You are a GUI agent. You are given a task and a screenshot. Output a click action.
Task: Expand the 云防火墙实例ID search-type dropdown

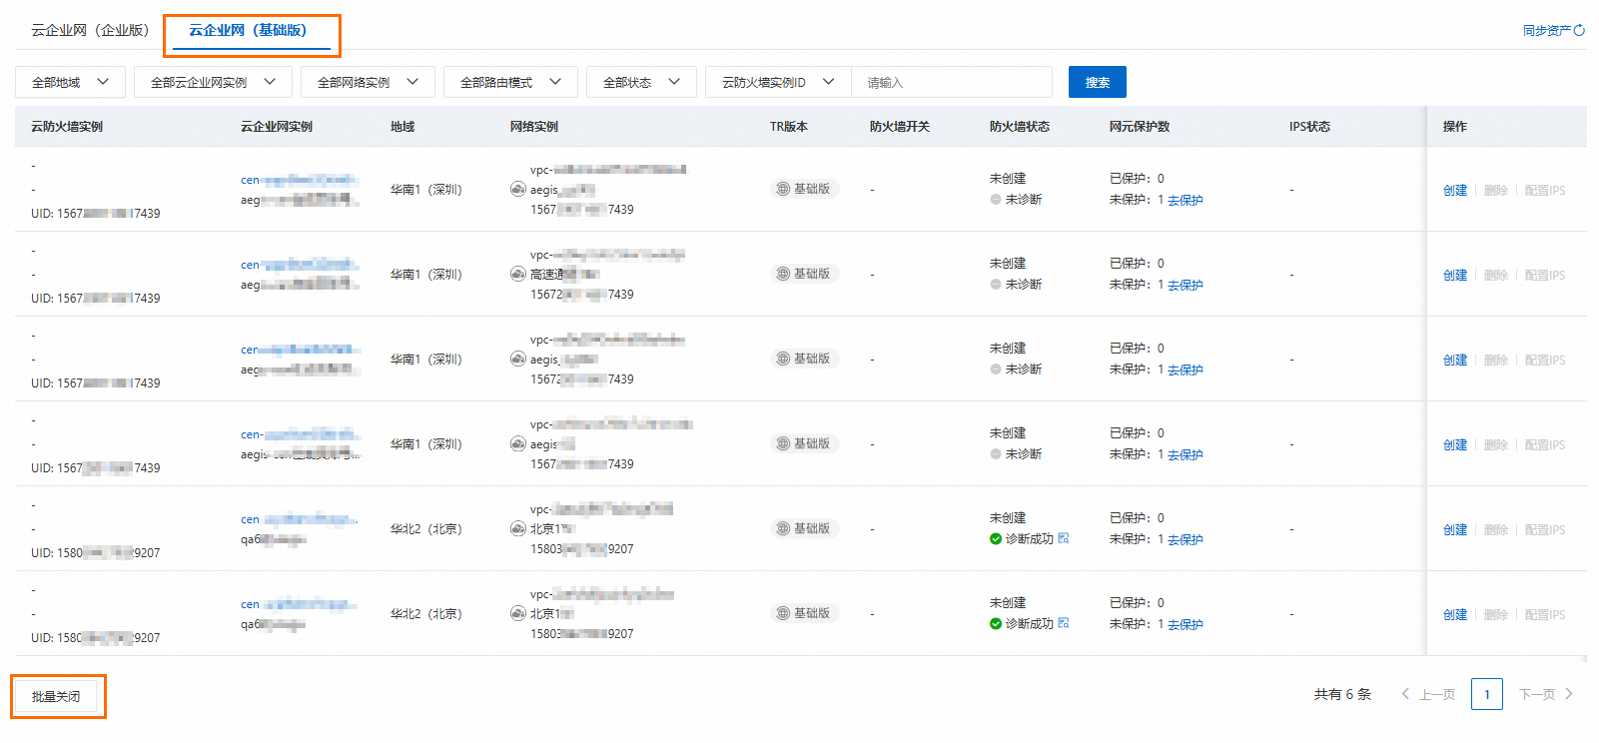tap(778, 82)
